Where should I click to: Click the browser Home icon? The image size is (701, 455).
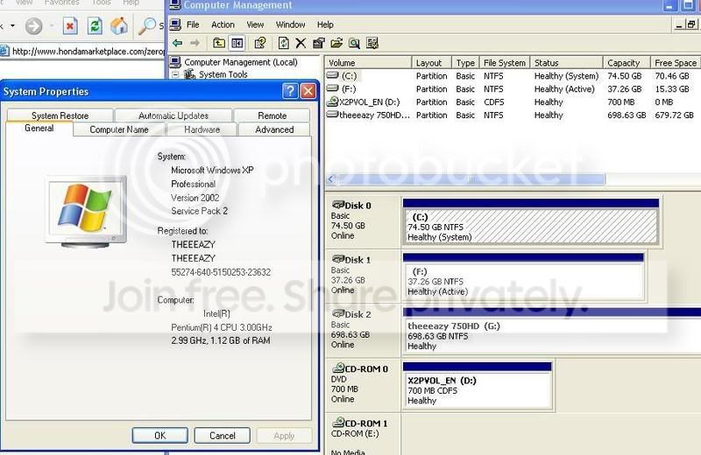(119, 26)
